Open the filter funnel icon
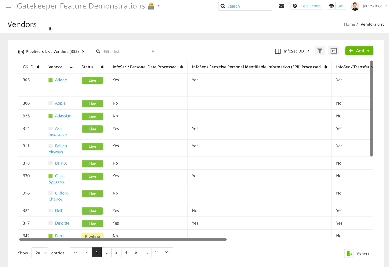This screenshot has height=267, width=389. point(320,51)
